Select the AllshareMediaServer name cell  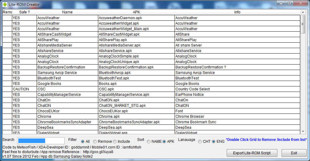pyautogui.click(x=67, y=45)
